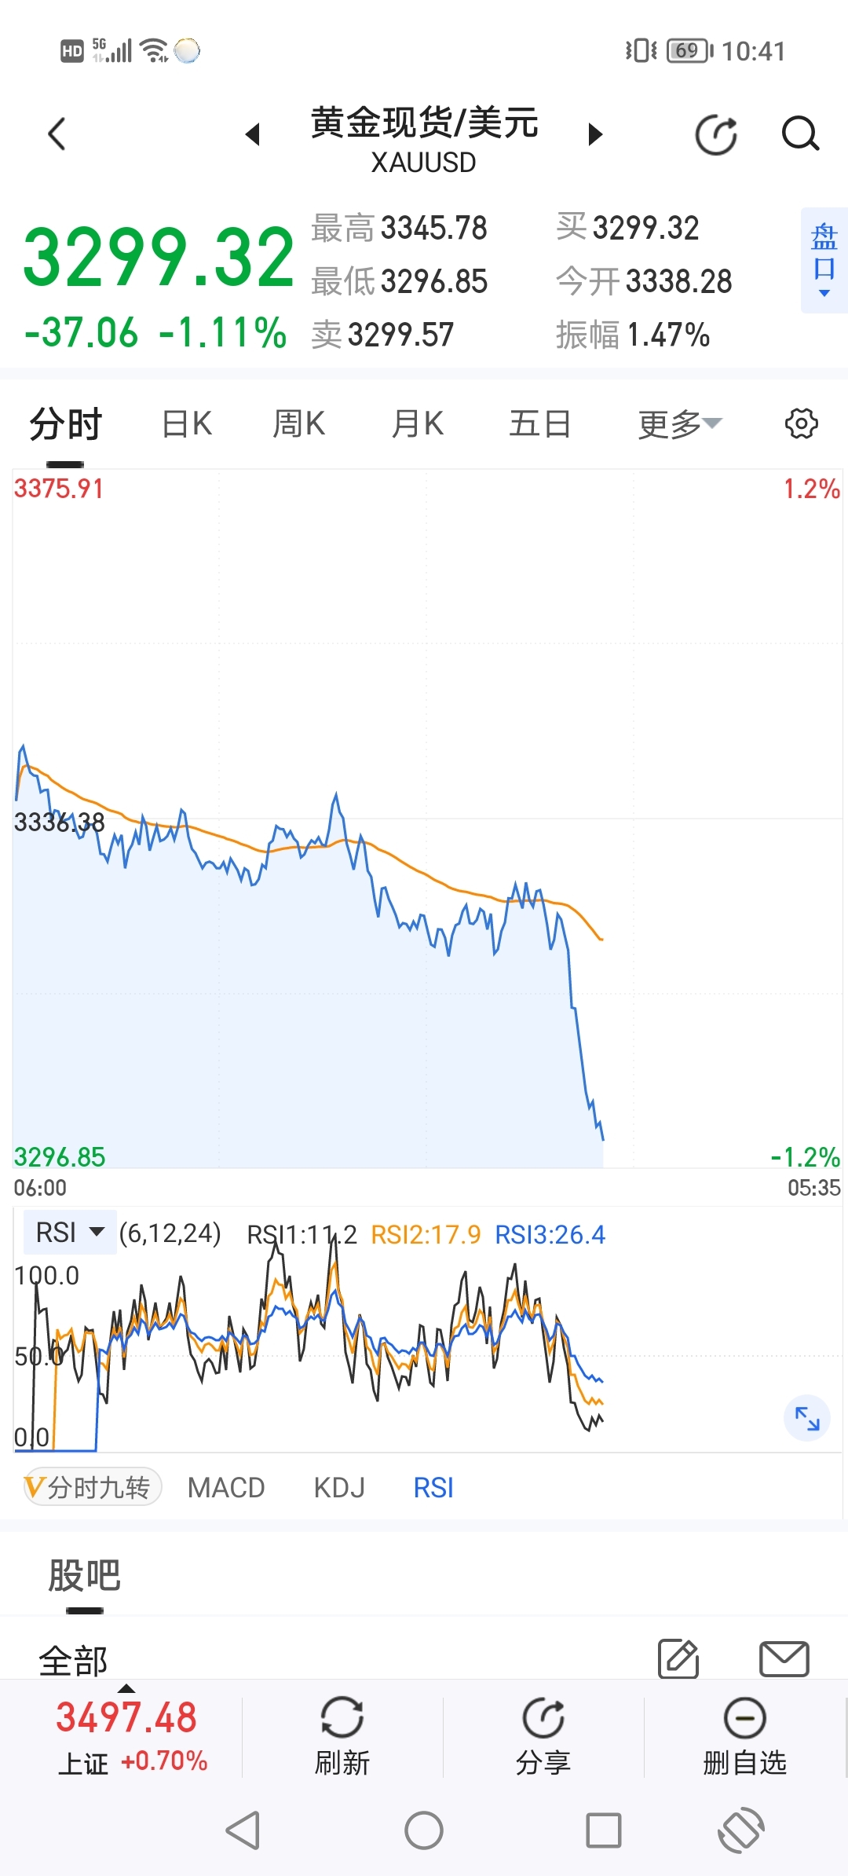Viewport: 848px width, 1876px height.
Task: Switch to the 周K tab
Action: pyautogui.click(x=298, y=424)
